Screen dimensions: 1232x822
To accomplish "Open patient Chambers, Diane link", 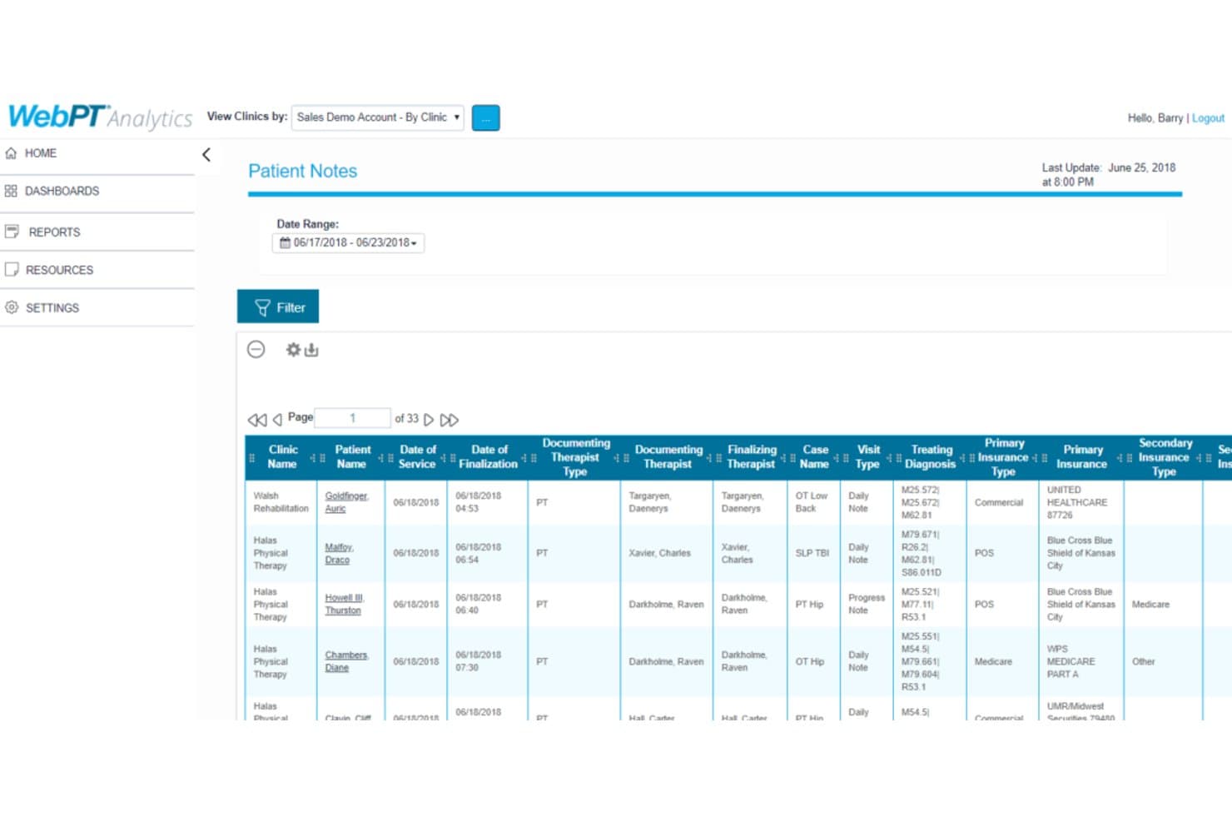I will point(346,661).
